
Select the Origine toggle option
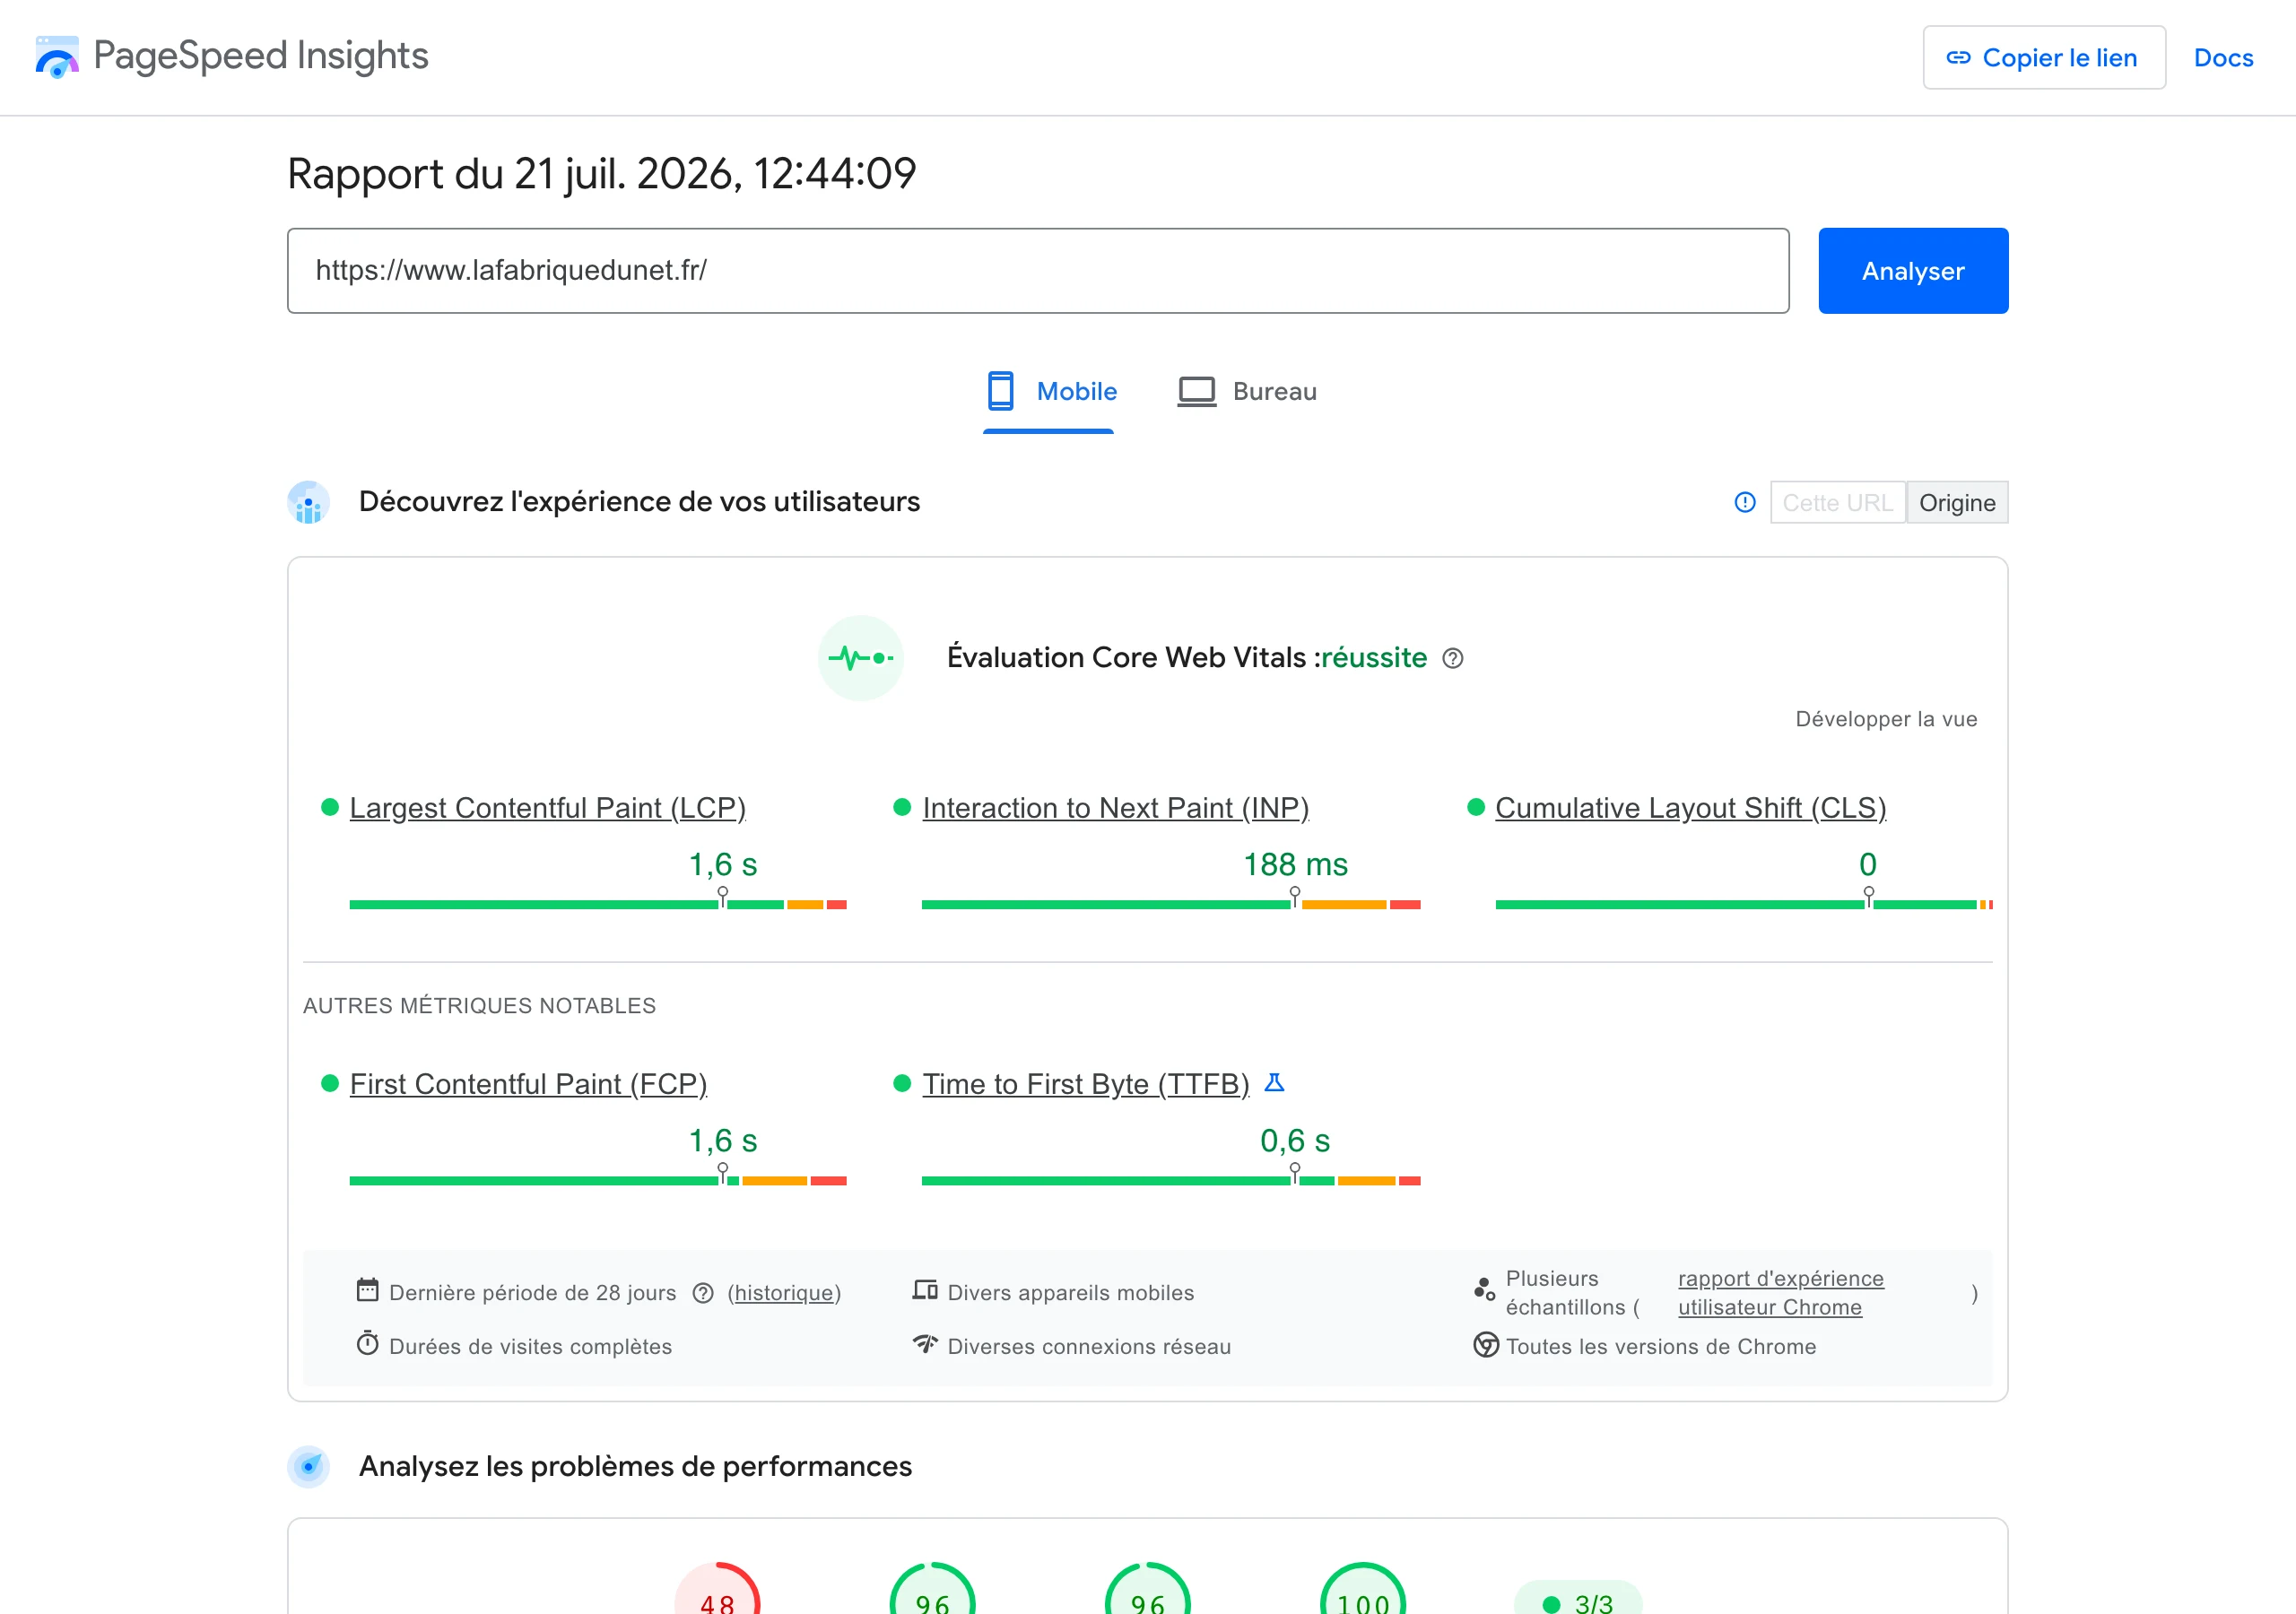point(1957,502)
